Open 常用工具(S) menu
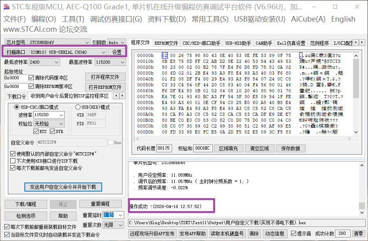The width and height of the screenshot is (368, 241). click(210, 19)
